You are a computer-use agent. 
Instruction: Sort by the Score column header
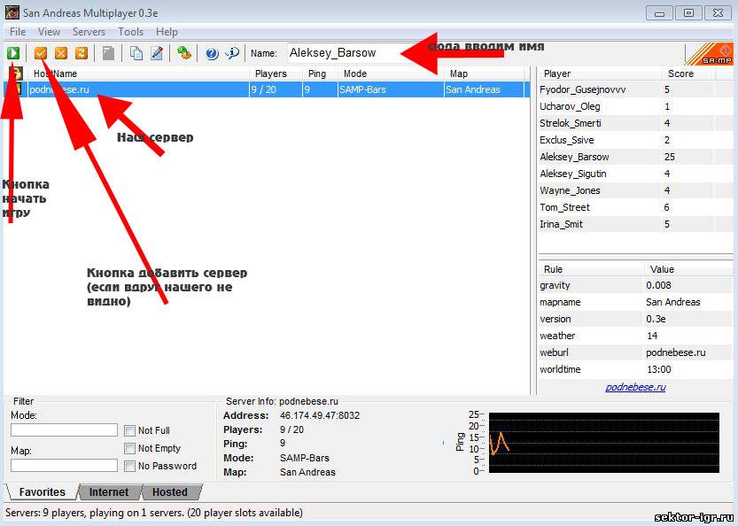[688, 73]
